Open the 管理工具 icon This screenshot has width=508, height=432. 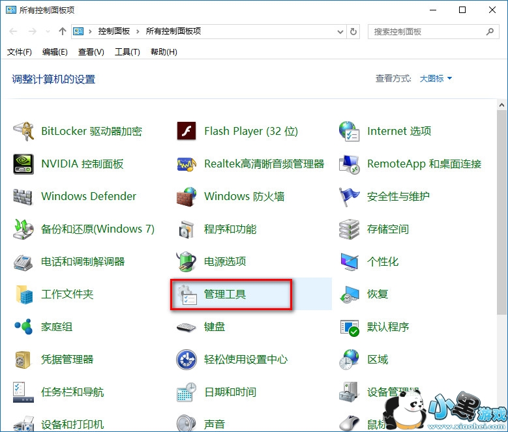click(x=187, y=295)
